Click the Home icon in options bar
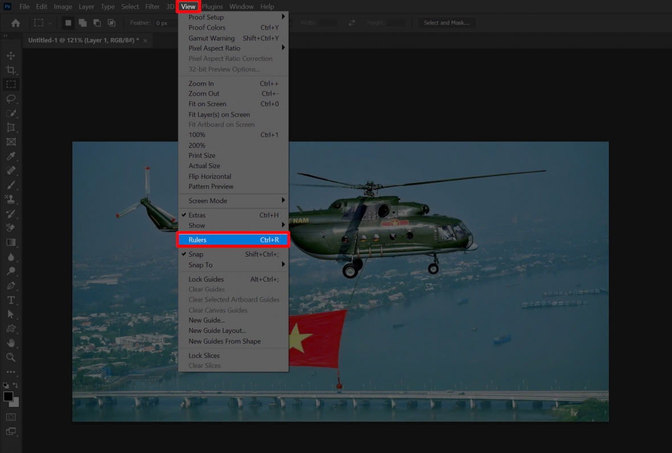Image resolution: width=672 pixels, height=453 pixels. pyautogui.click(x=15, y=23)
